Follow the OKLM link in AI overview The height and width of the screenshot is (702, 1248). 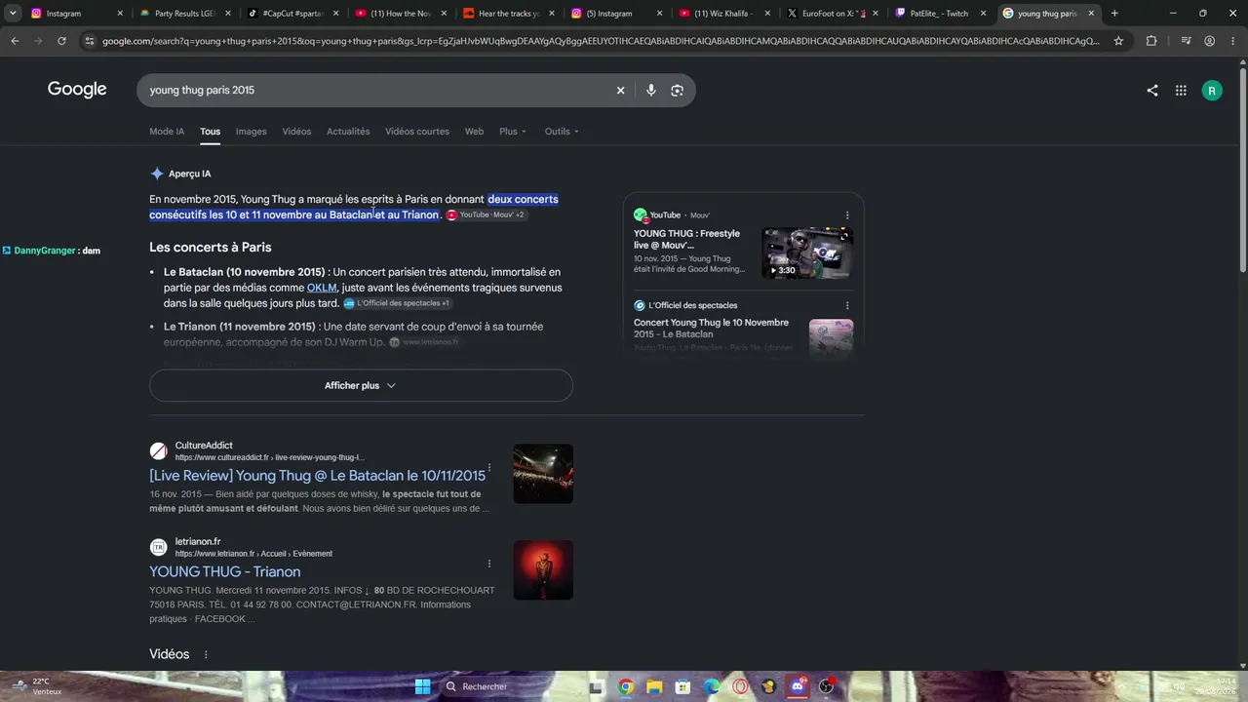point(322,288)
